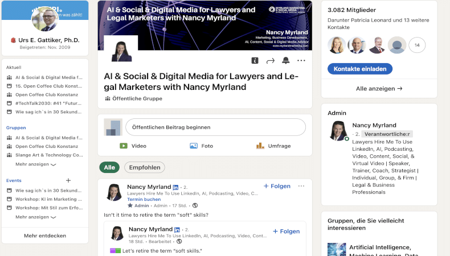Click LinkedIn badge in the reshared post
The height and width of the screenshot is (256, 450).
[x=177, y=230]
